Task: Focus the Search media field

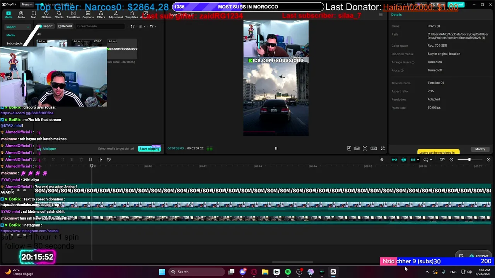Action: [100, 26]
